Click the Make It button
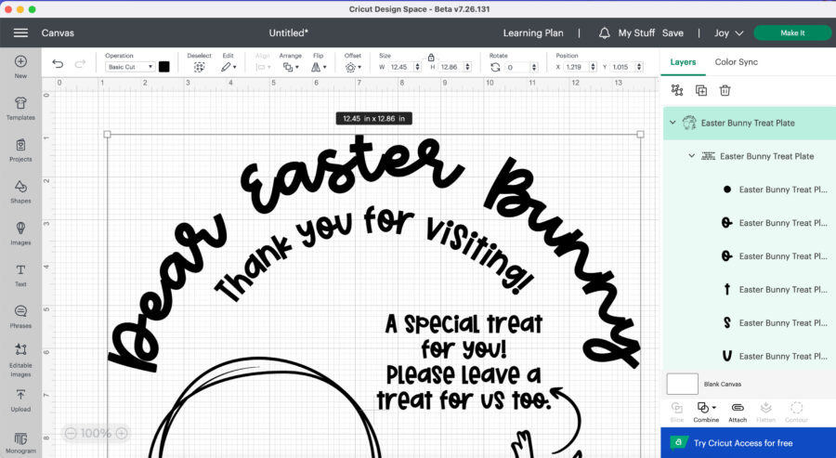The image size is (836, 458). pyautogui.click(x=792, y=33)
